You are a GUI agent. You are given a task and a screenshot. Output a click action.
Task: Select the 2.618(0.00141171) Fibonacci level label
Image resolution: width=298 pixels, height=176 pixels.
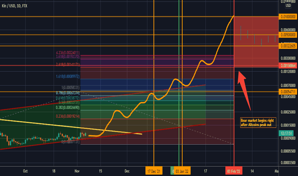68,65
